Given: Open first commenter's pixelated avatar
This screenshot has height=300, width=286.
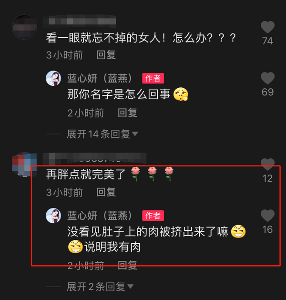Looking at the screenshot, I should [24, 27].
